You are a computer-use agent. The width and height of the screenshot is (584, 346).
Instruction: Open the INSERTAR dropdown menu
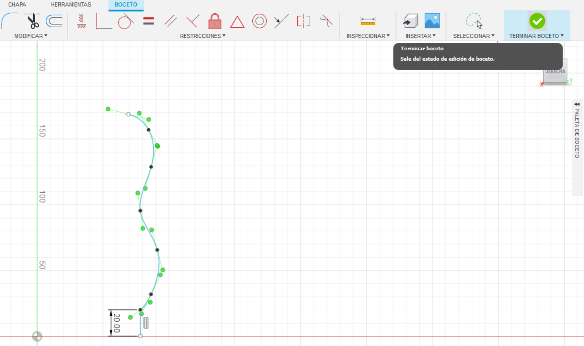[x=420, y=36]
